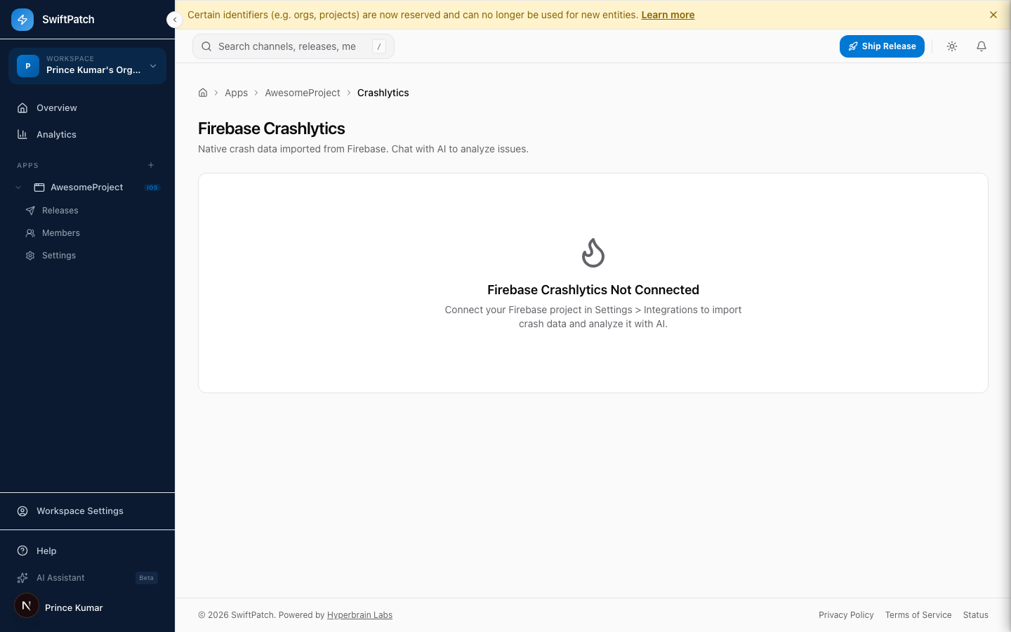Click the search magnifier icon
The image size is (1011, 632).
206,46
